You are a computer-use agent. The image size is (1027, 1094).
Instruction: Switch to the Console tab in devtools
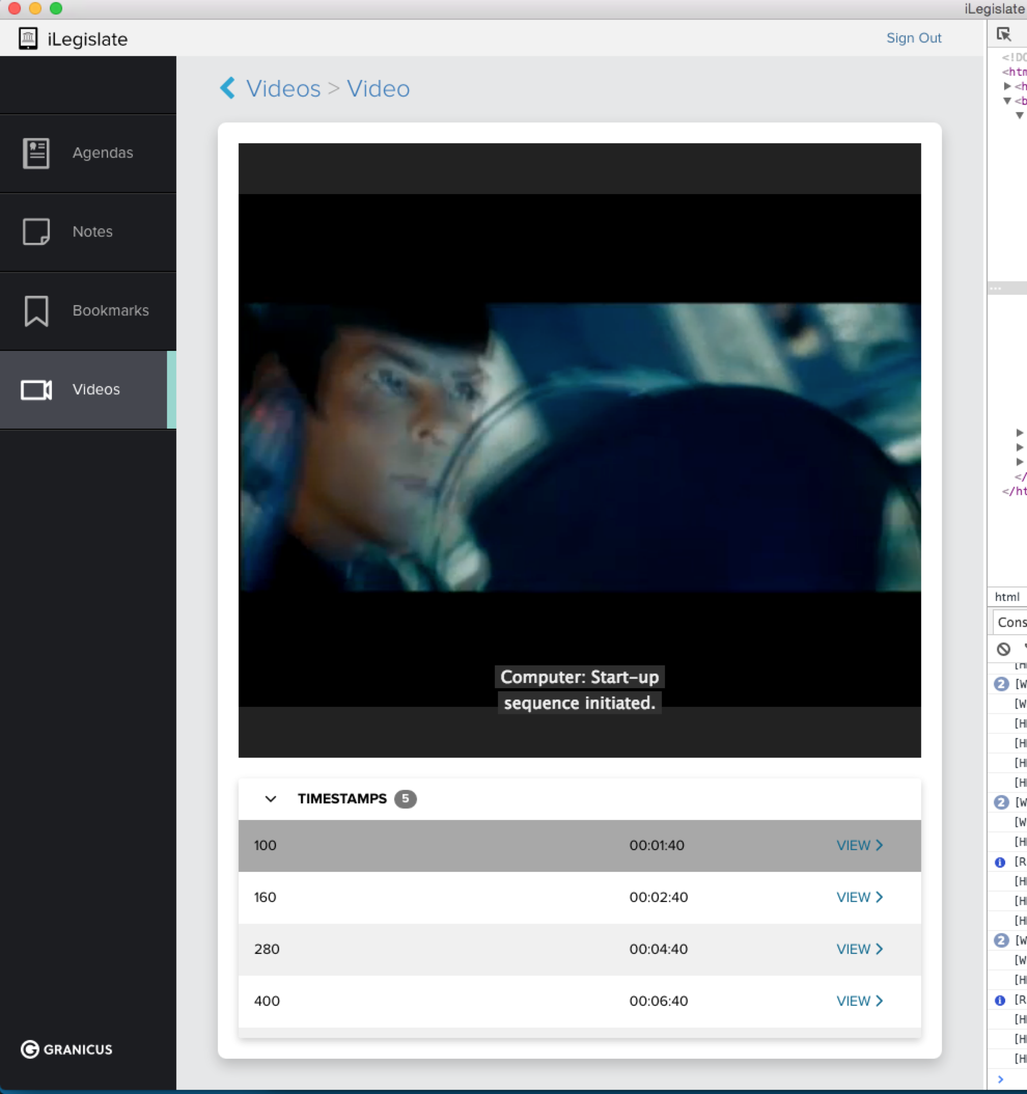tap(1011, 622)
